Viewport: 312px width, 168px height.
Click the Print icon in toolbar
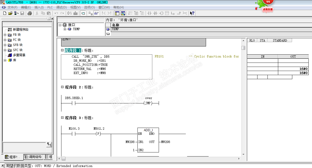pyautogui.click(x=30, y=13)
